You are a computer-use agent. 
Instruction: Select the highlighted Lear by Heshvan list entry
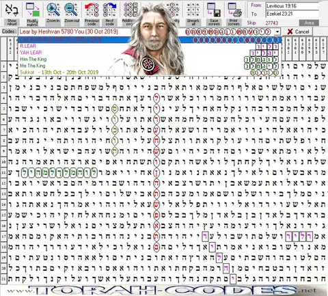pyautogui.click(x=150, y=40)
